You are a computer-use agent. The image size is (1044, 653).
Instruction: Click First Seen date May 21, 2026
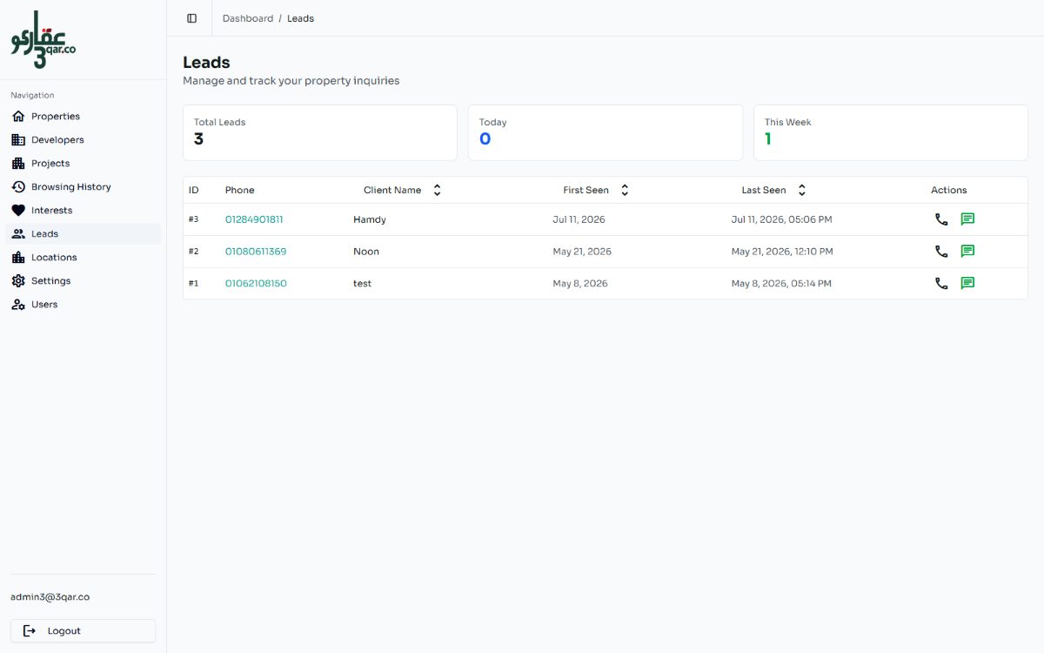[582, 252]
